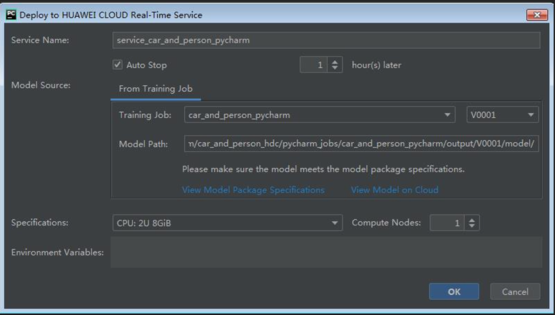Click the PyCharm icon in title bar
555x315 pixels.
click(x=11, y=15)
